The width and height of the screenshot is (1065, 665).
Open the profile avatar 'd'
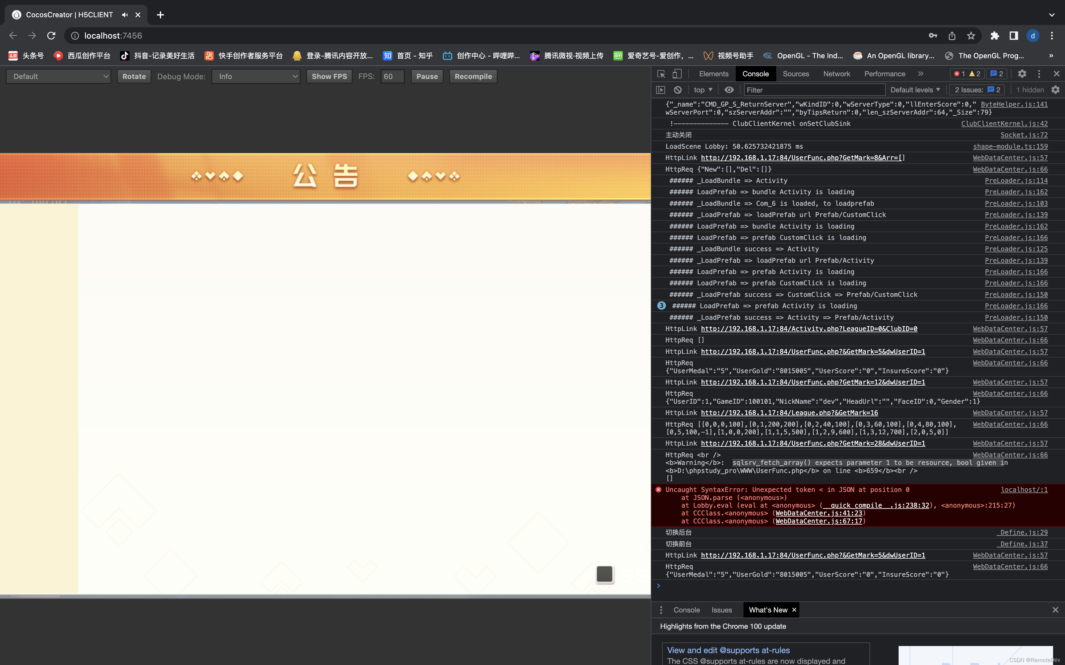1033,36
